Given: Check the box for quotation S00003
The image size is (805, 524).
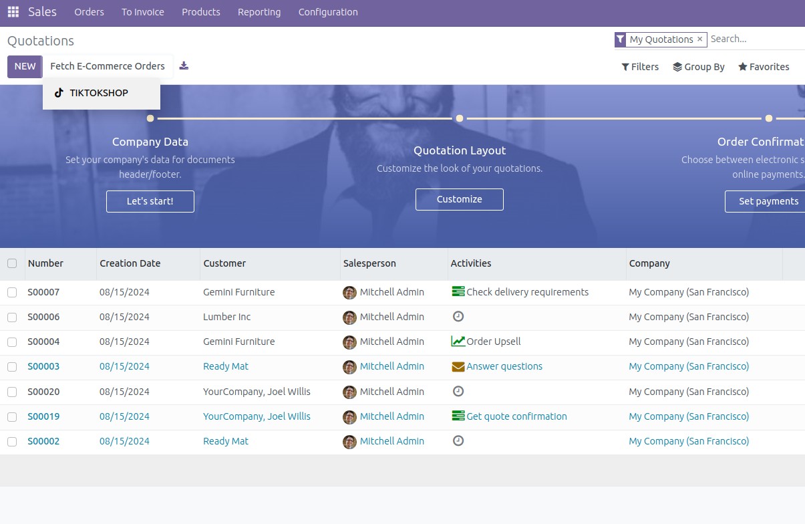Looking at the screenshot, I should pos(12,366).
